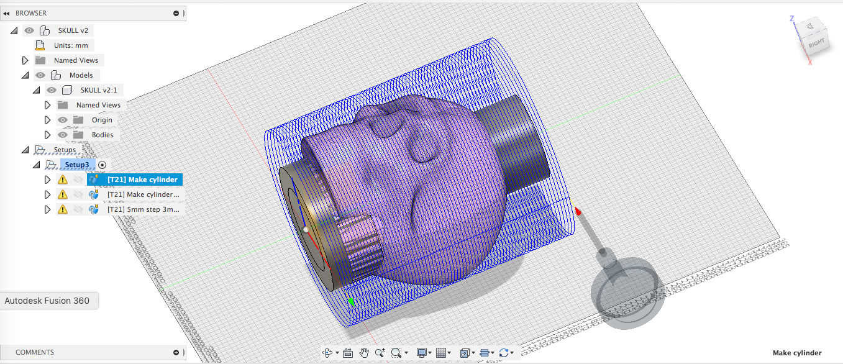Expand the Named Views folder
Image resolution: width=843 pixels, height=364 pixels.
pyautogui.click(x=25, y=60)
